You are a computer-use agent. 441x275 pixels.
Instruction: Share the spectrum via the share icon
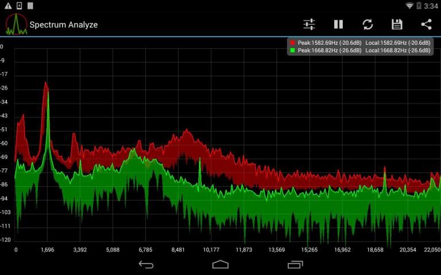point(426,24)
